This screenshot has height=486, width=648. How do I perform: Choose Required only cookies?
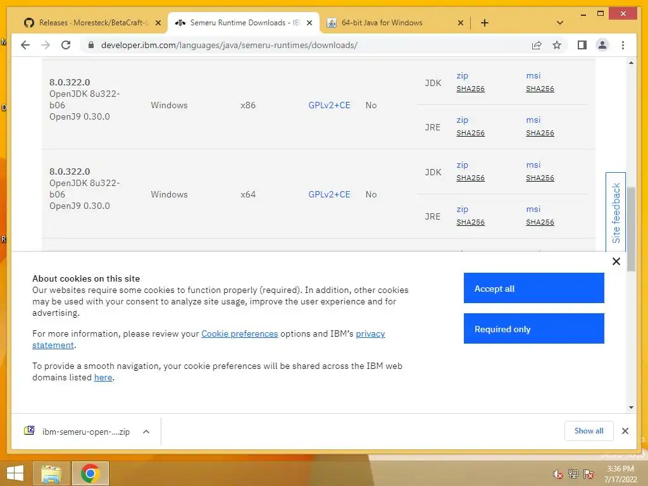pos(533,328)
